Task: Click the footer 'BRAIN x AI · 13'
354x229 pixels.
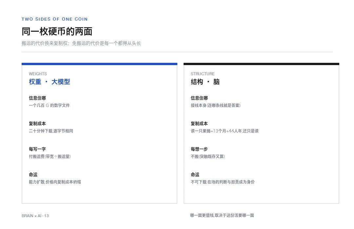Action: click(x=35, y=216)
